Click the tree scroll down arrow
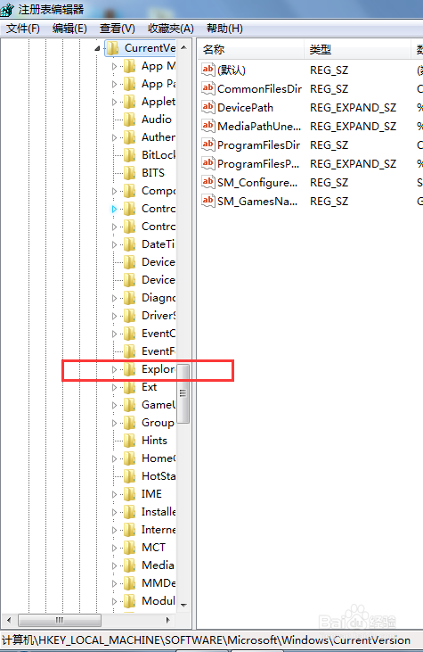 [183, 606]
